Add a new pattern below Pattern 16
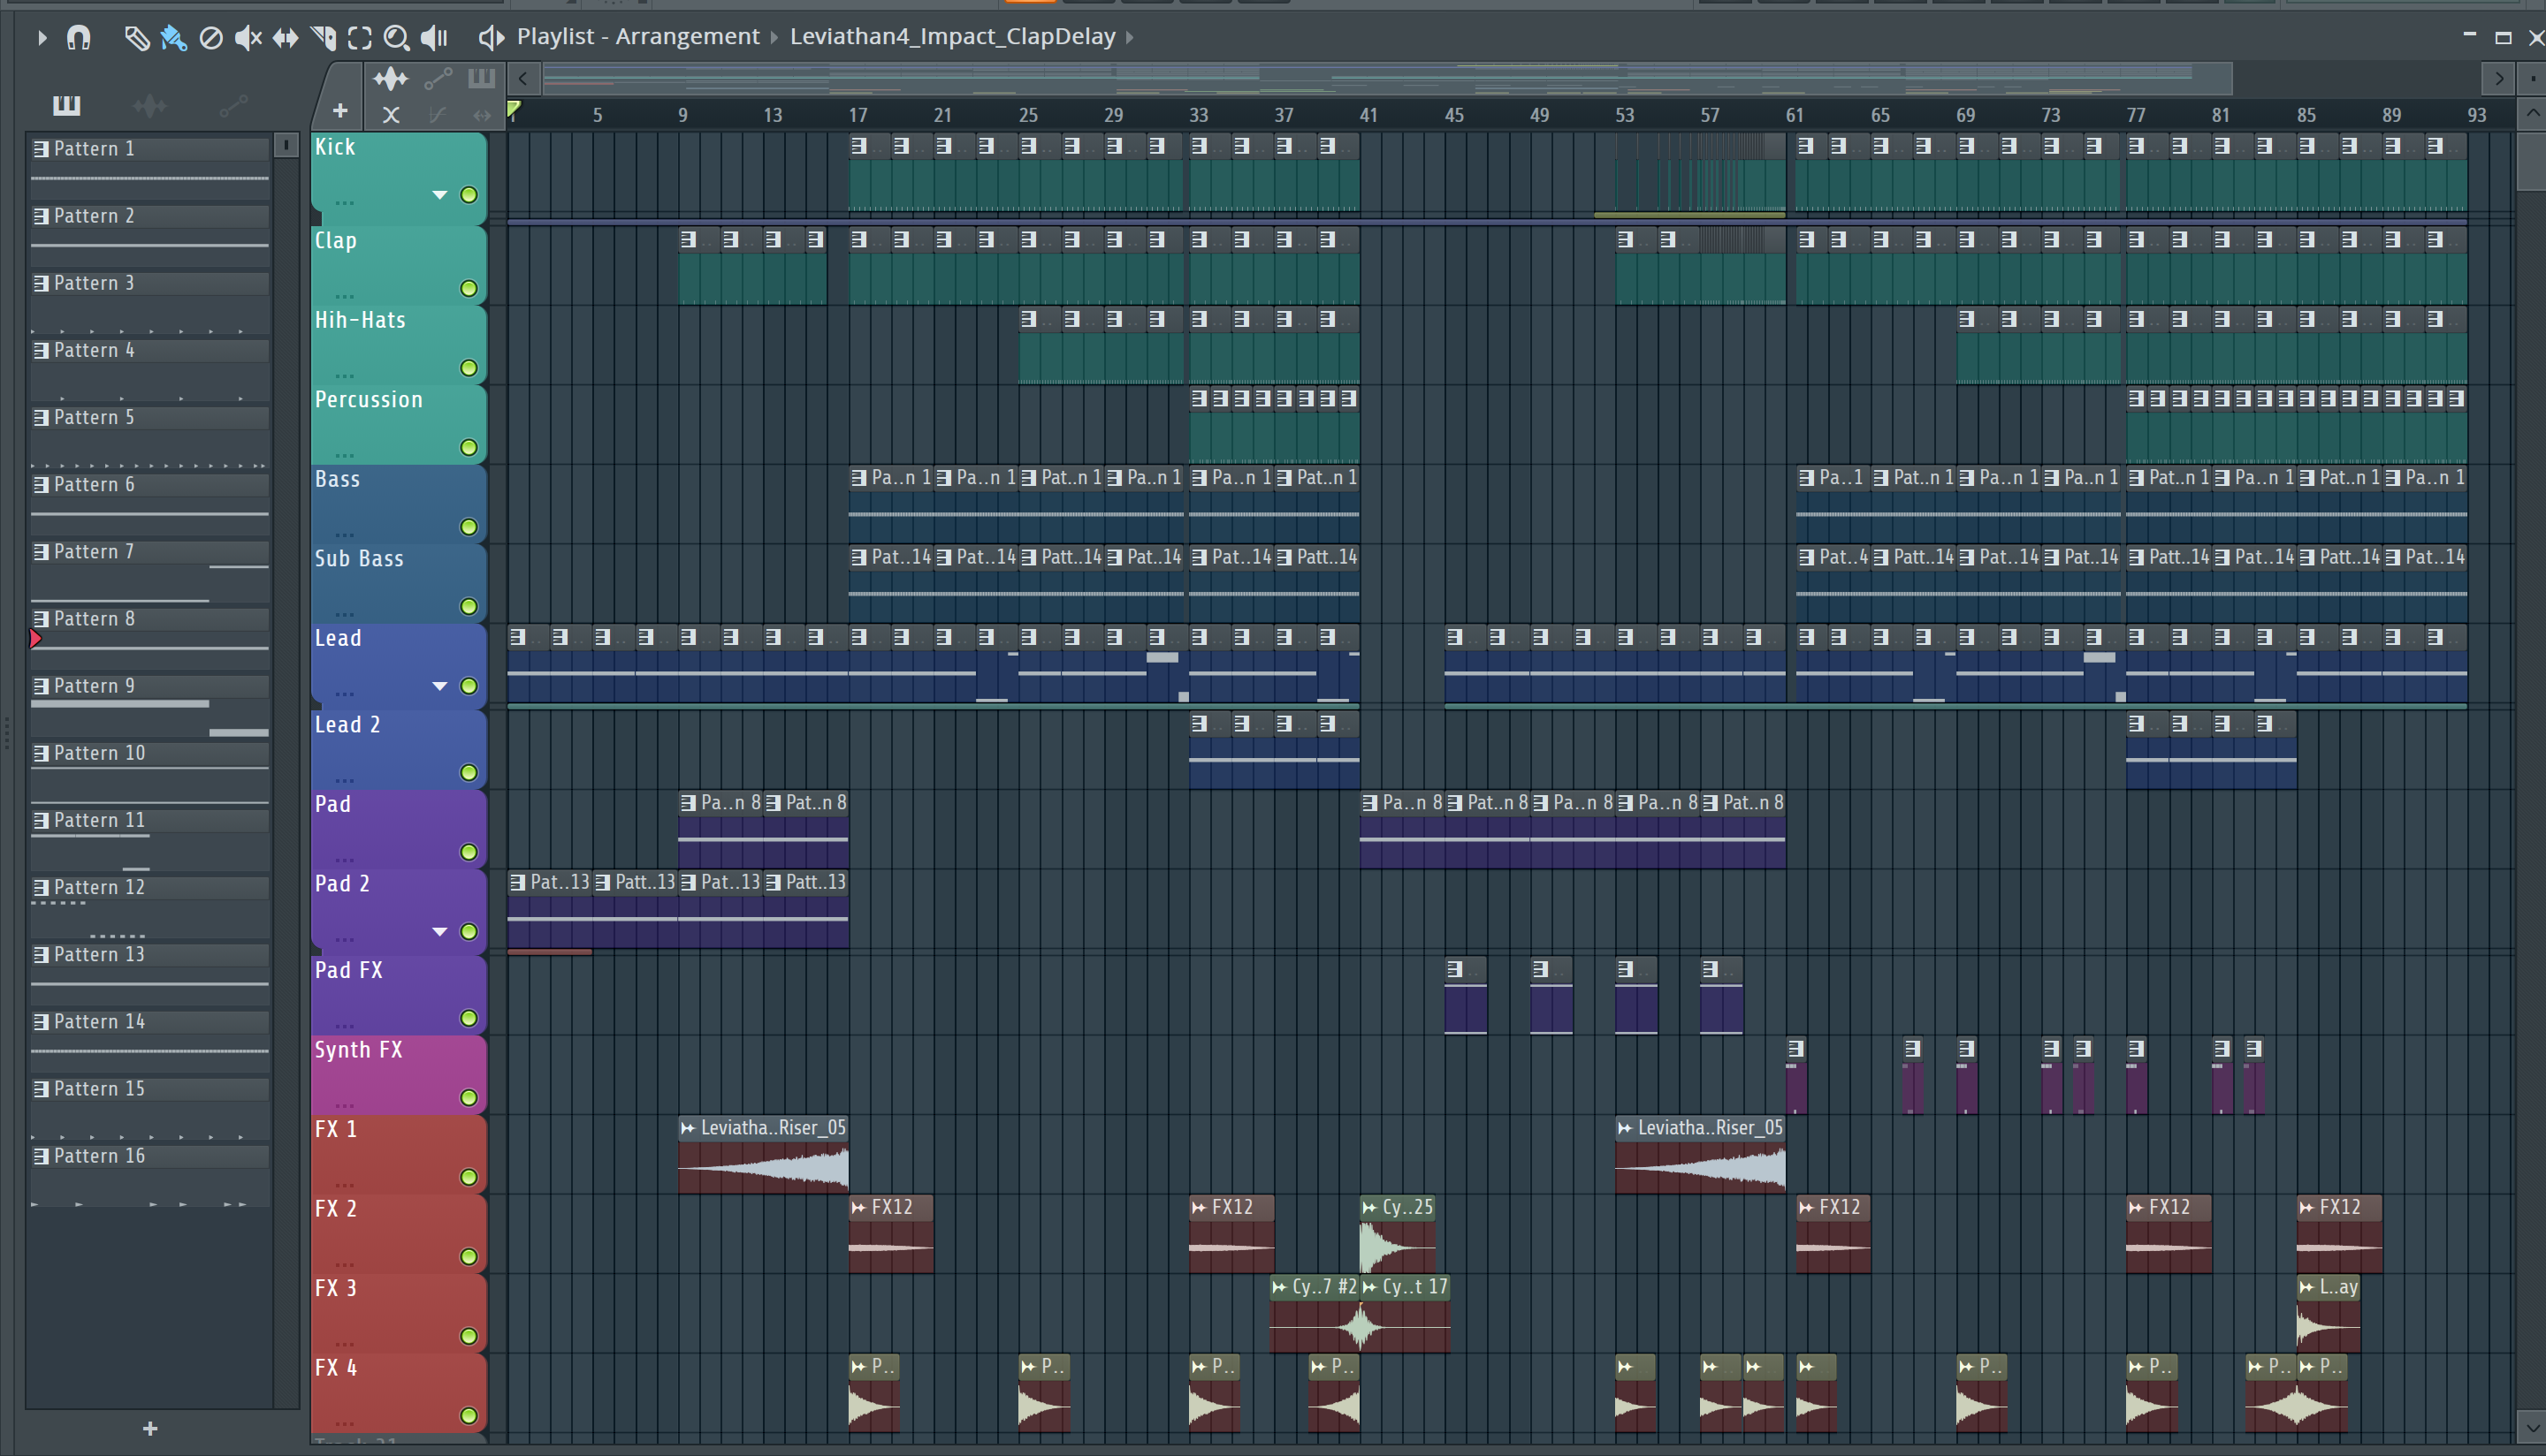This screenshot has height=1456, width=2546. 150,1429
